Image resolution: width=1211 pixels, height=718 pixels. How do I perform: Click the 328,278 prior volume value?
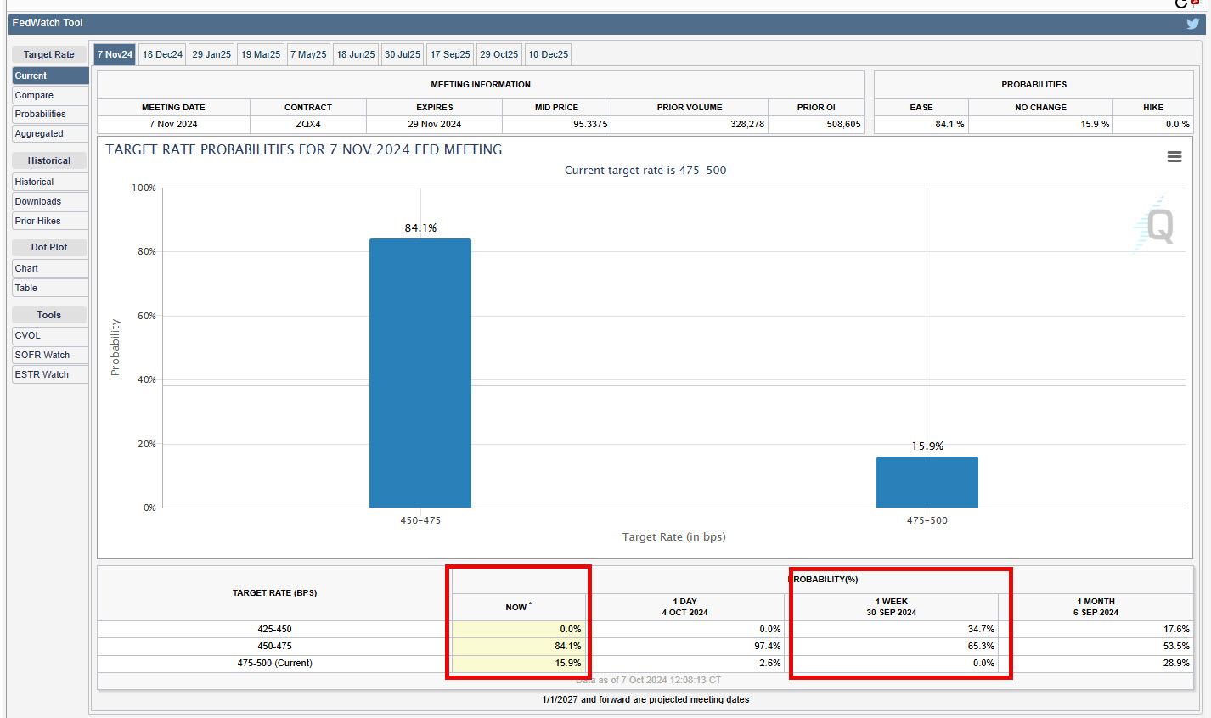[x=747, y=124]
